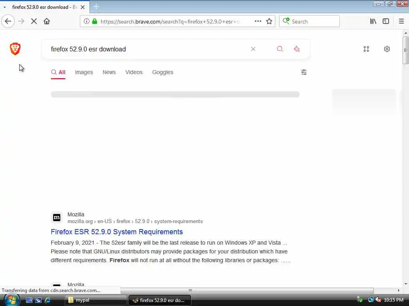409x306 pixels.
Task: Click the horizontal scrollbar thumb
Action: 247,290
